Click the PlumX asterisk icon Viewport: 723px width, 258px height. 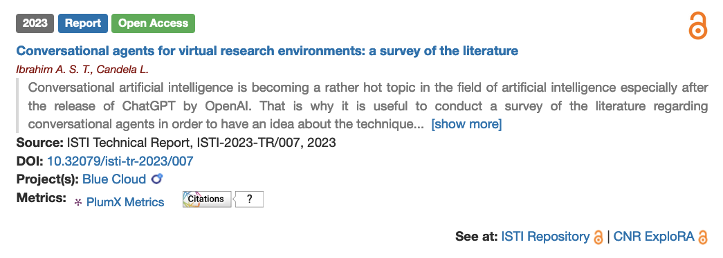[x=78, y=202]
